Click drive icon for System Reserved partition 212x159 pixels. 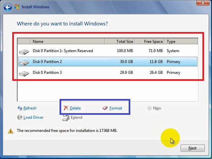[x=24, y=51]
